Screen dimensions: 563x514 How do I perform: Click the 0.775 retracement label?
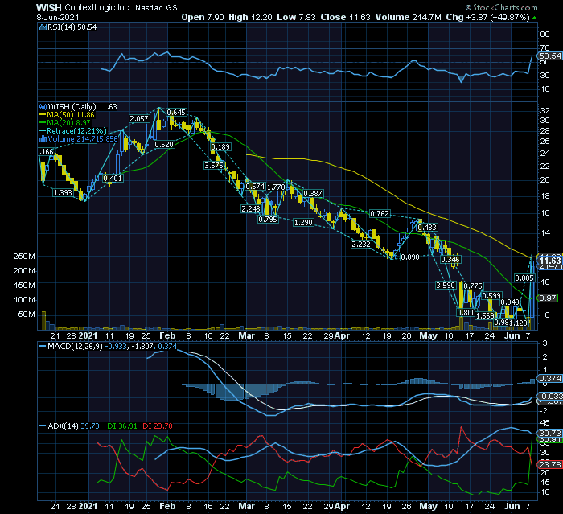(473, 286)
